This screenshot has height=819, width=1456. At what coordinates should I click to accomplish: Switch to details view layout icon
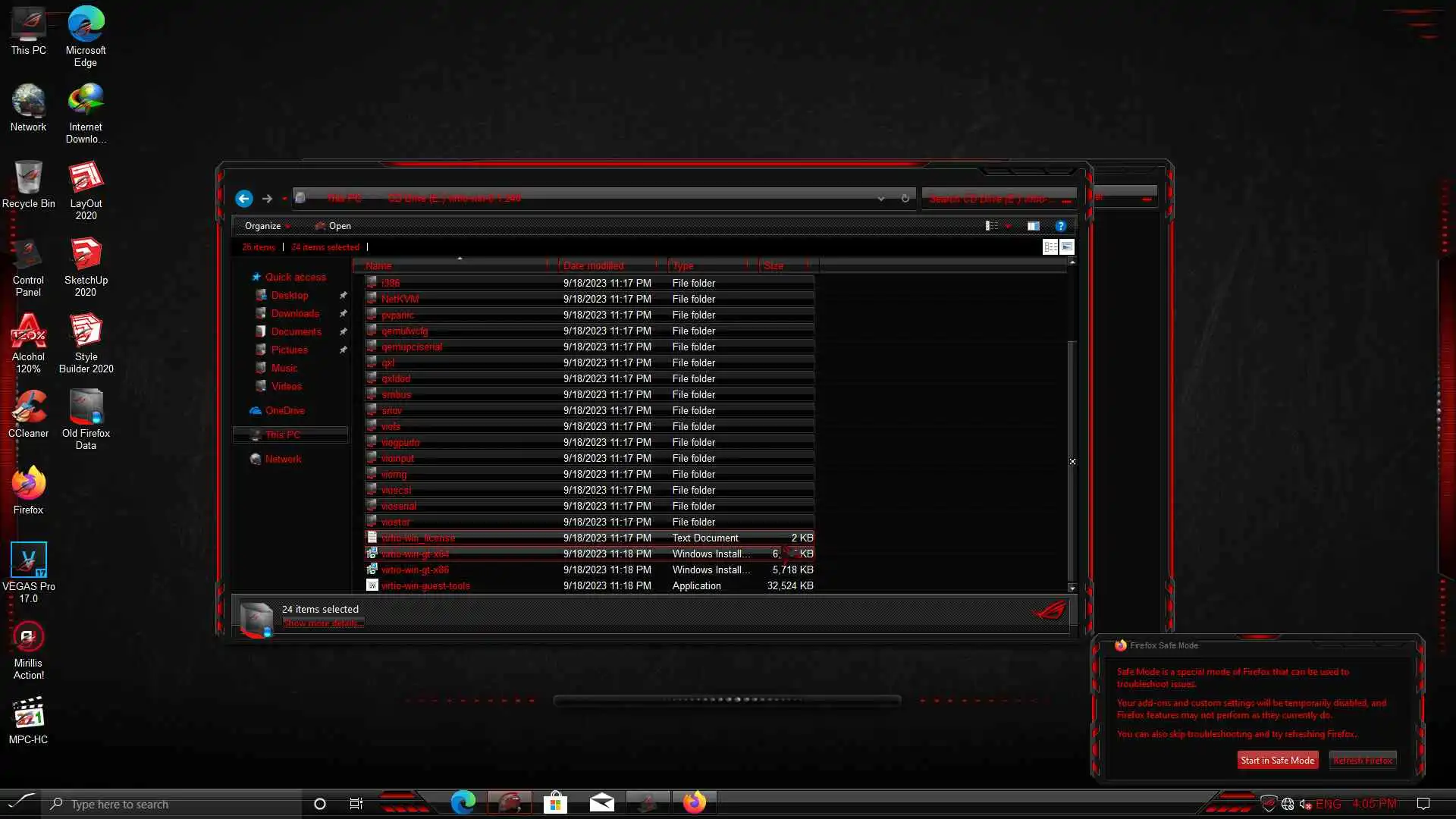[1050, 246]
